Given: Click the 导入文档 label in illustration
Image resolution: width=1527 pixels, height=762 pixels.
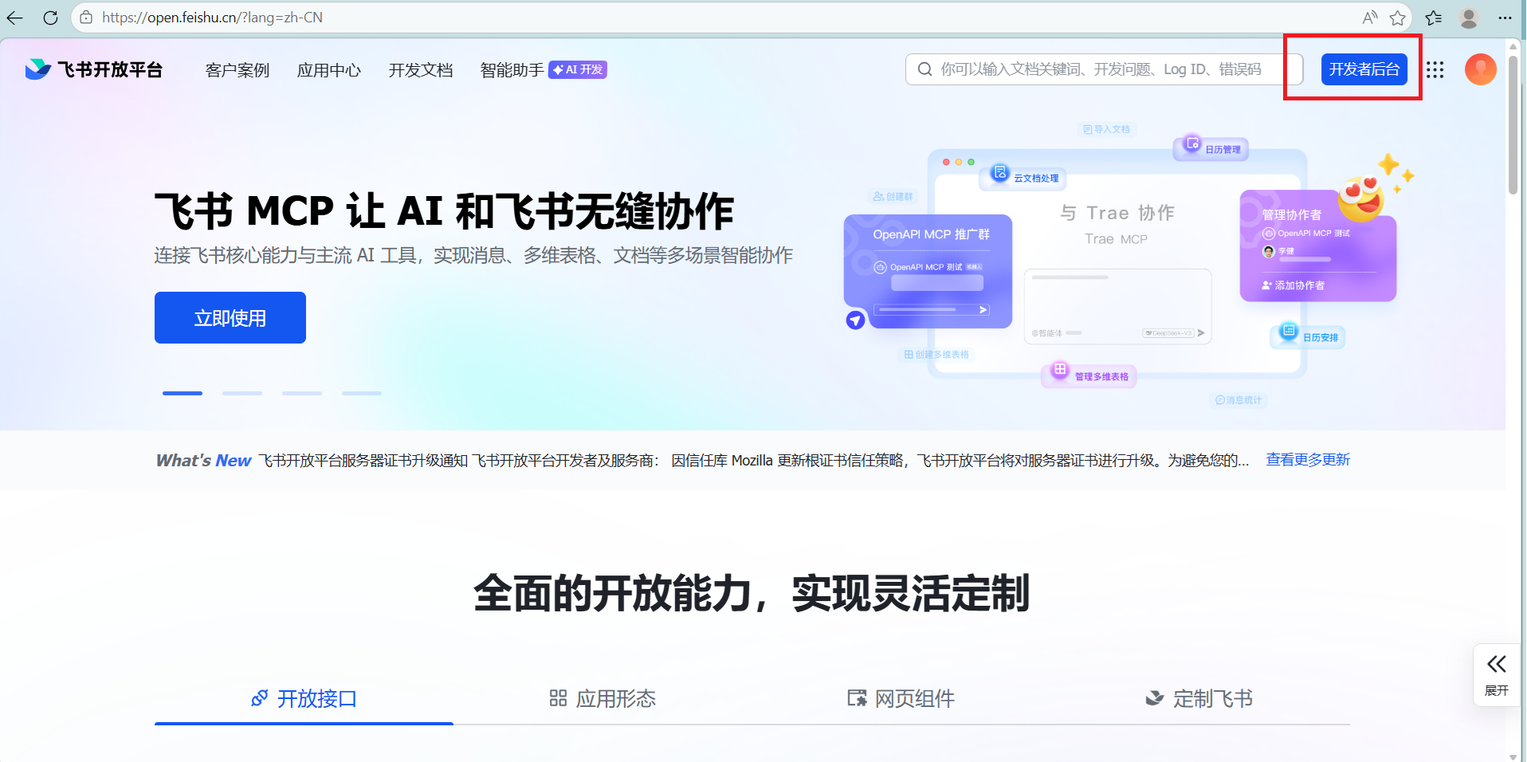Looking at the screenshot, I should pyautogui.click(x=1107, y=129).
